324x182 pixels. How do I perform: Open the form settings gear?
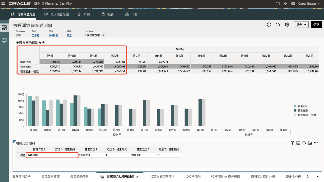287,24
